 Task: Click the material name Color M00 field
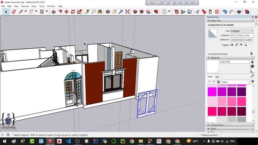tap(235, 62)
